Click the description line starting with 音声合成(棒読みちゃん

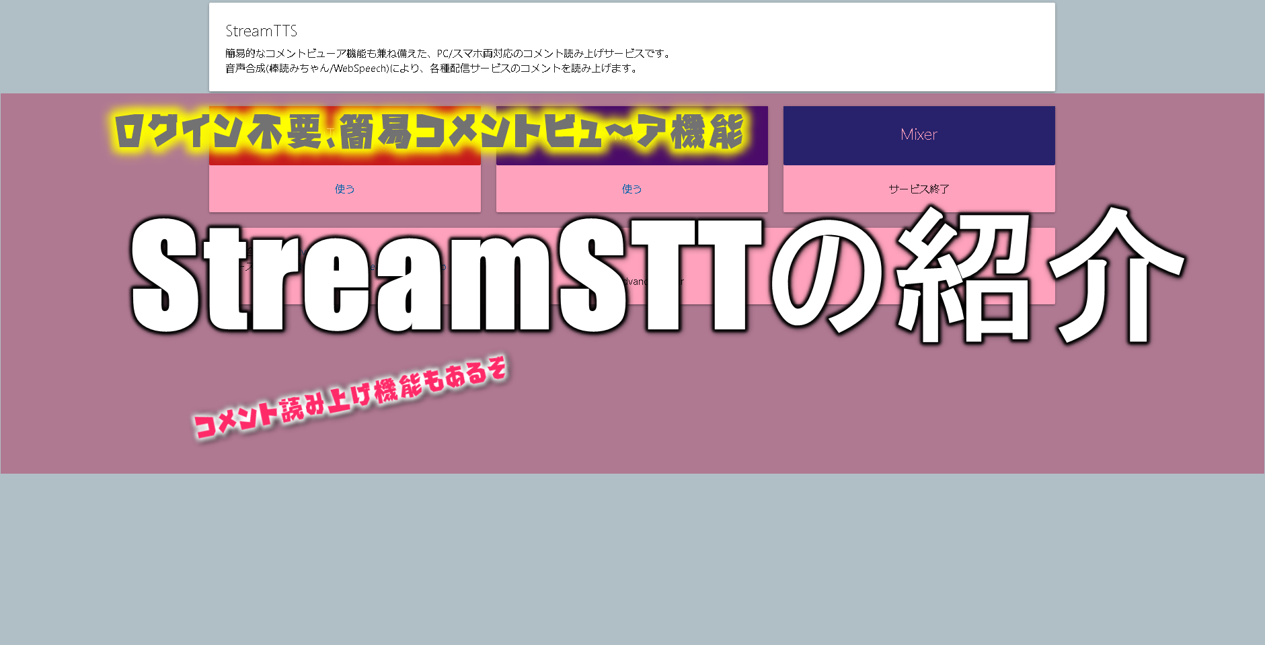(432, 68)
